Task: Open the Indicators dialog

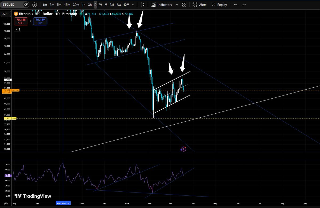Action: coord(162,5)
